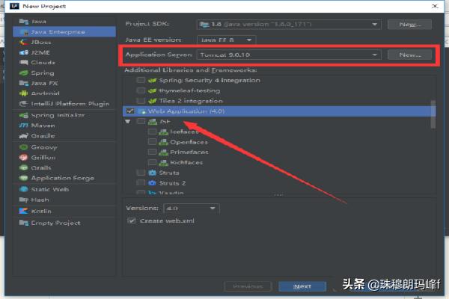Enable thymeleaf-testing checkbox
The height and width of the screenshot is (299, 449).
point(141,90)
